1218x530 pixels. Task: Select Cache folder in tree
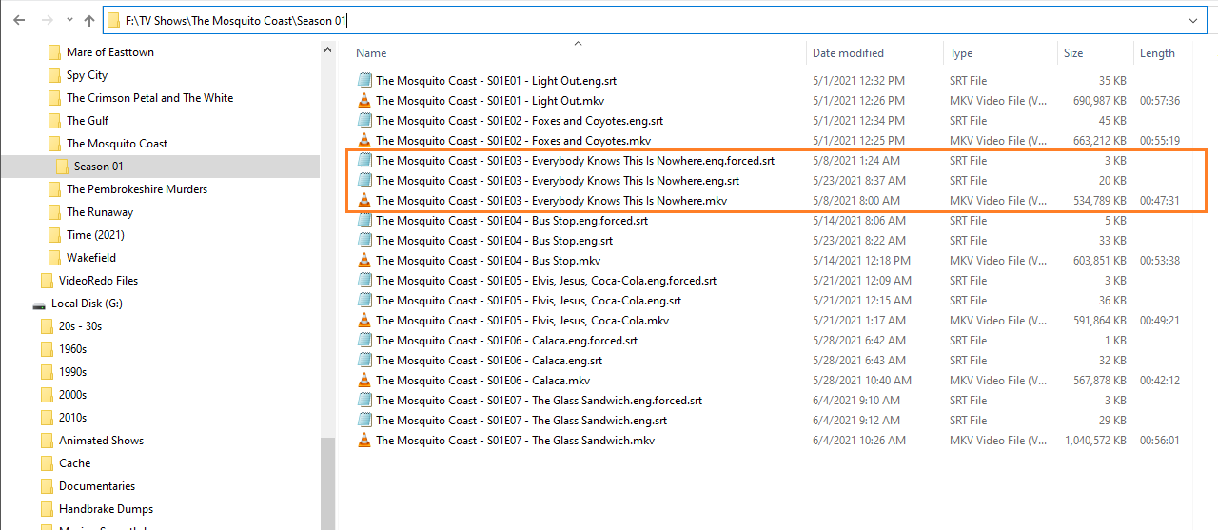click(74, 463)
